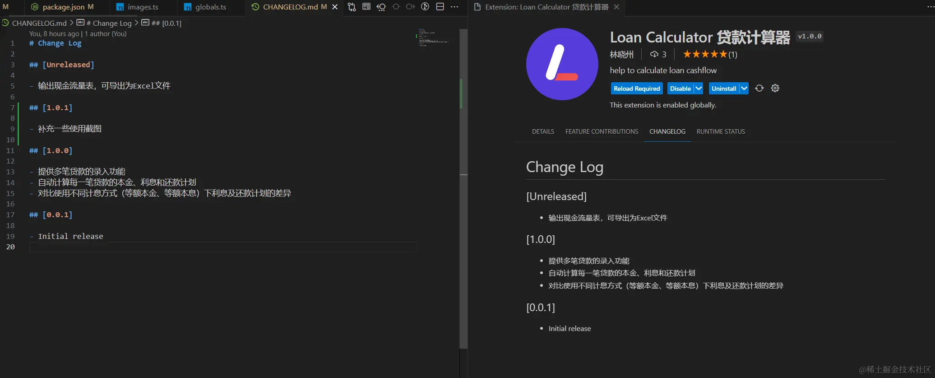Go to next change circle-arrow icon
The width and height of the screenshot is (935, 378).
(410, 7)
